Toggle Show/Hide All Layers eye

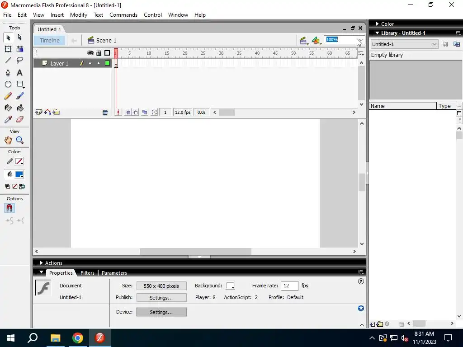(90, 53)
